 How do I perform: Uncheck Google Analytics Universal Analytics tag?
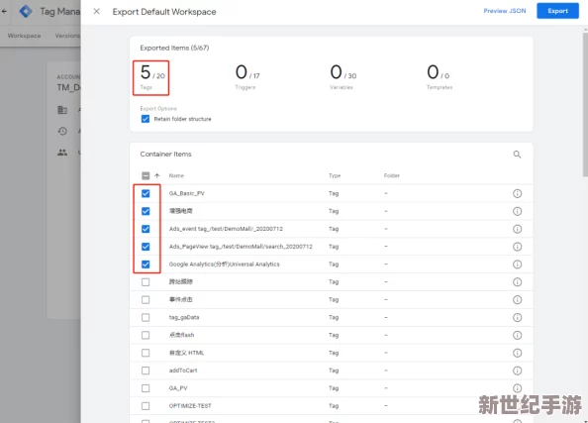click(x=146, y=264)
